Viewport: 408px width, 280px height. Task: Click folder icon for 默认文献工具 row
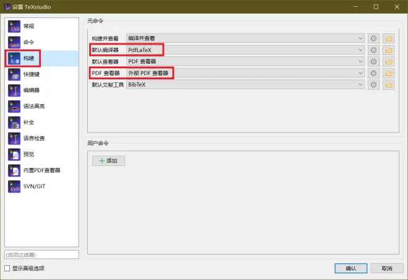tap(388, 85)
